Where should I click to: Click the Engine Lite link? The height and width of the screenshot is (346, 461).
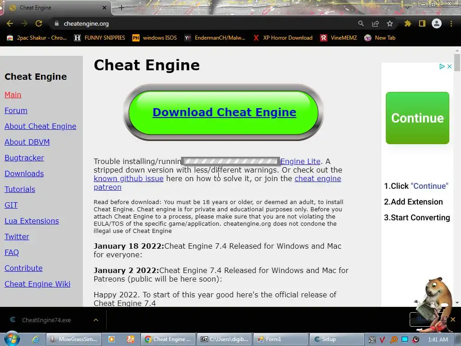pyautogui.click(x=300, y=161)
